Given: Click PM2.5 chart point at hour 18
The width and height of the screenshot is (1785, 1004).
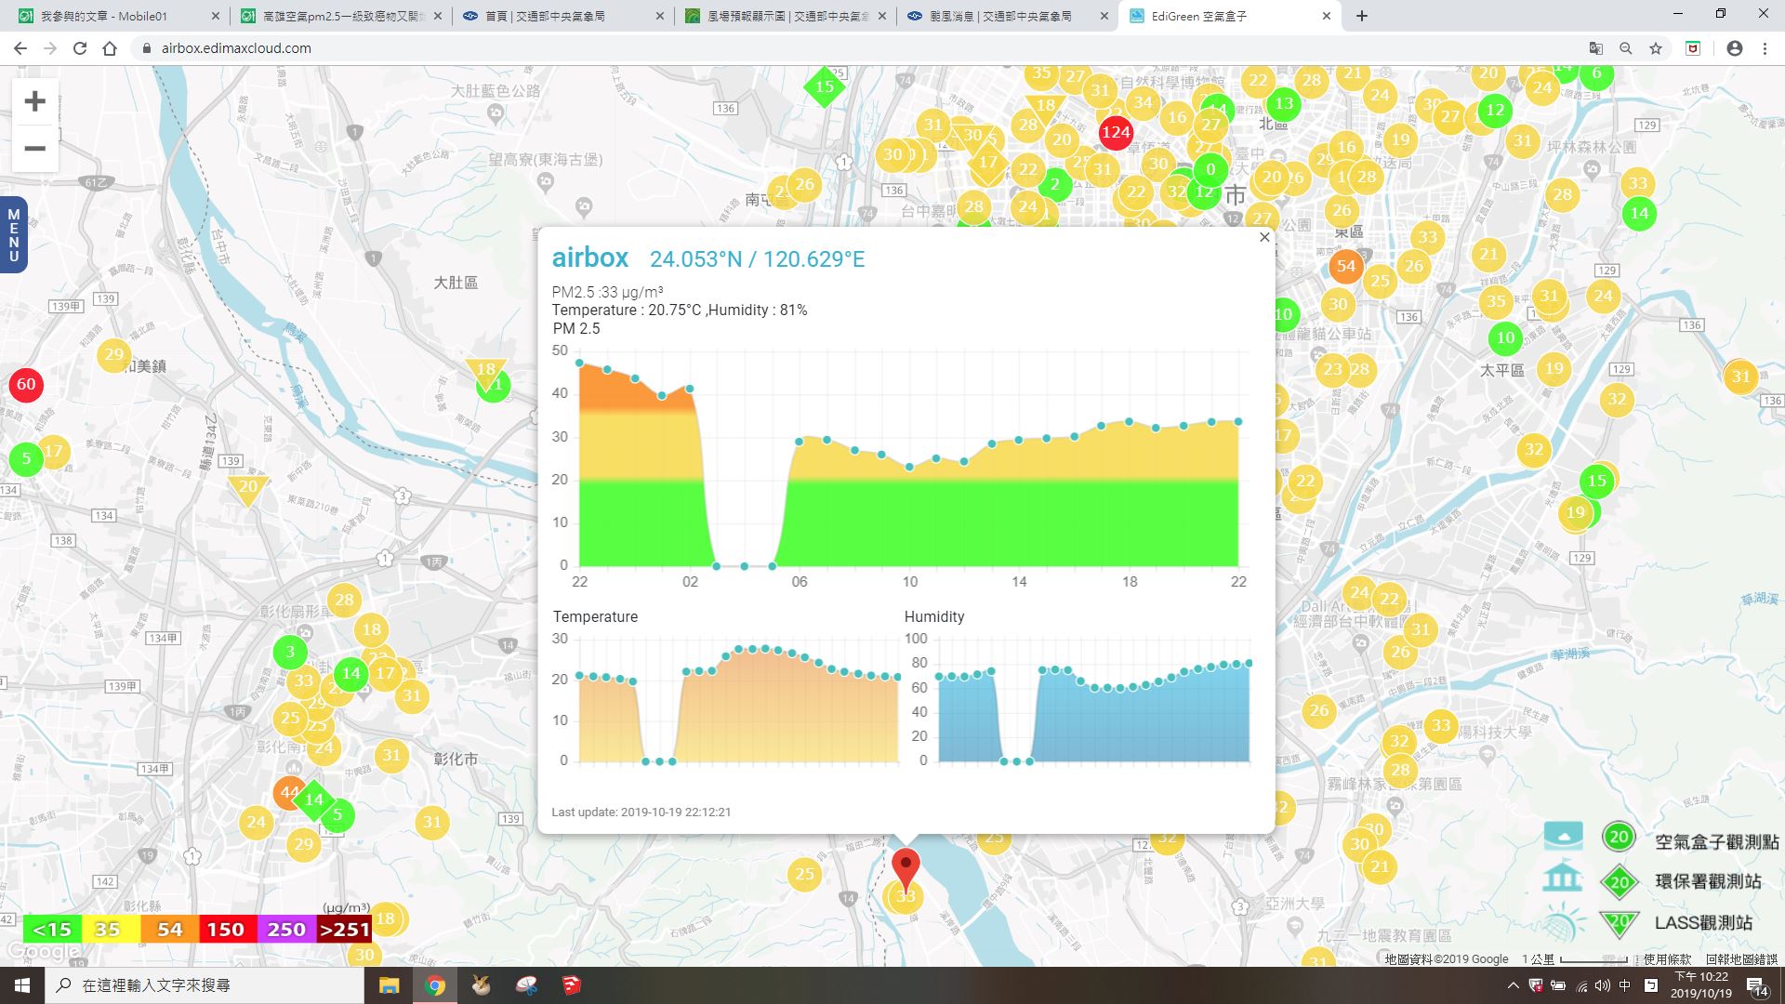Looking at the screenshot, I should coord(1129,422).
